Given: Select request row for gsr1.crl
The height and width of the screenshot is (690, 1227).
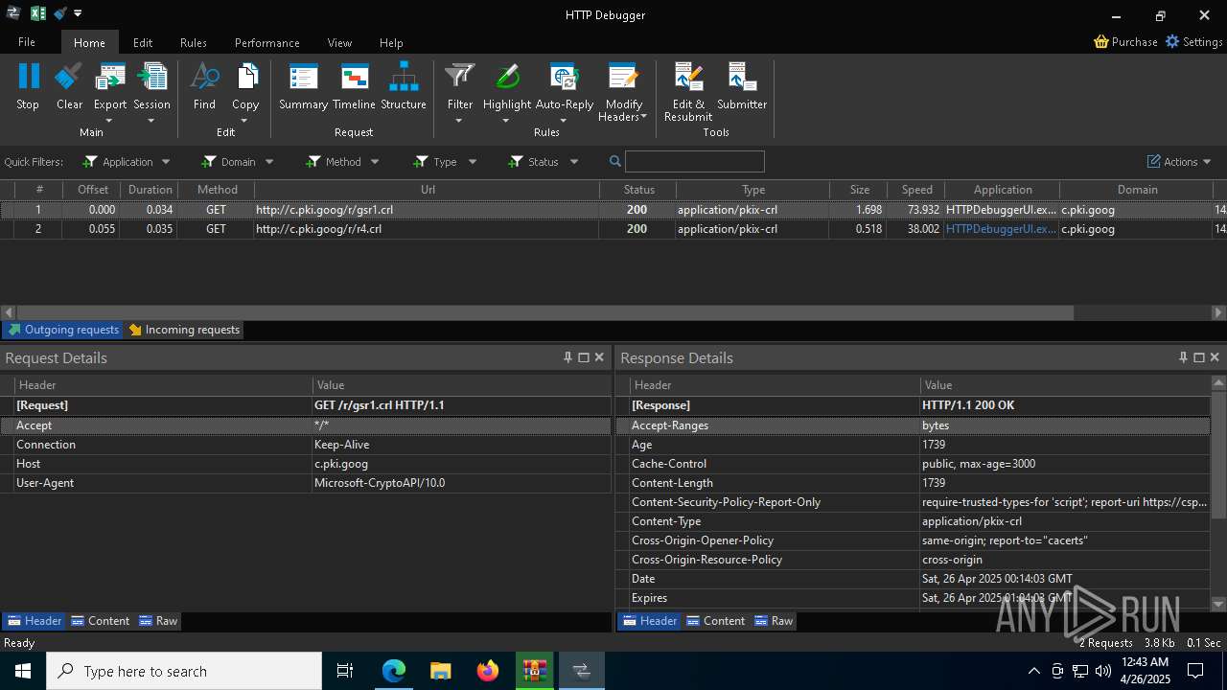Looking at the screenshot, I should point(613,210).
